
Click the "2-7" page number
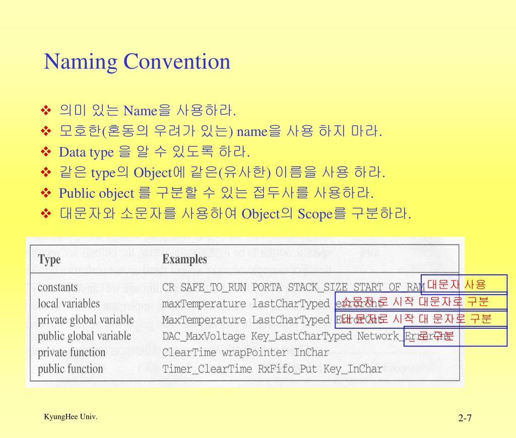465,418
